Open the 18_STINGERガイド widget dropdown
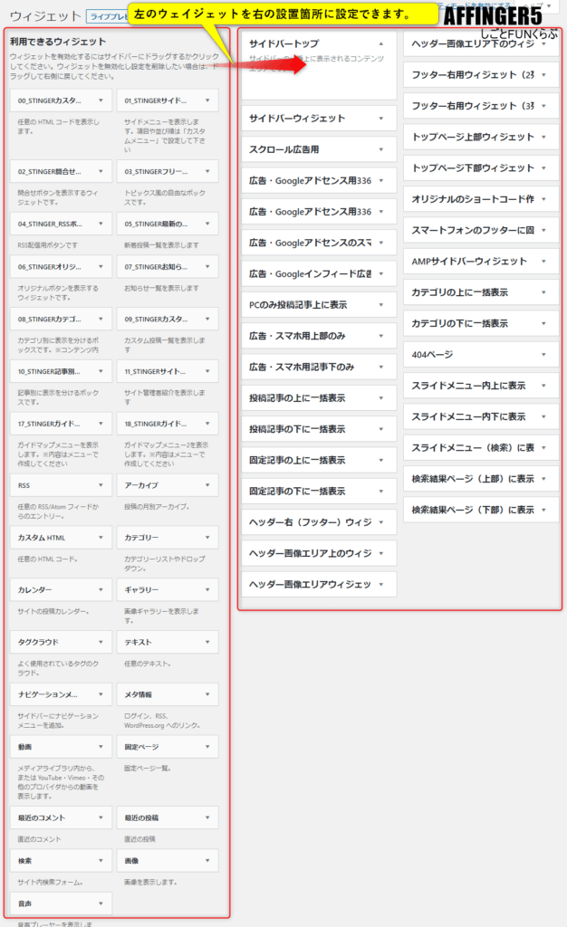 click(207, 424)
